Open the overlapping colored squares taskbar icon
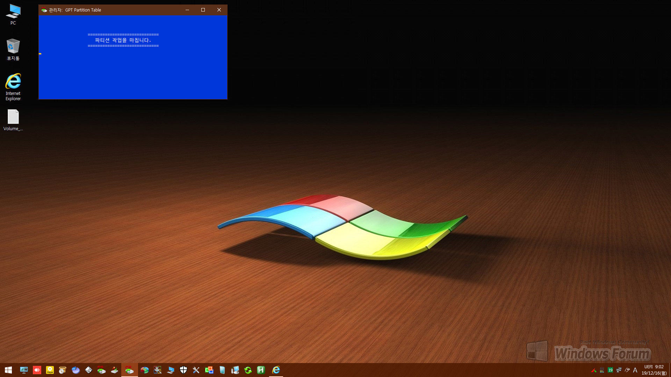Image resolution: width=671 pixels, height=377 pixels. (x=209, y=370)
